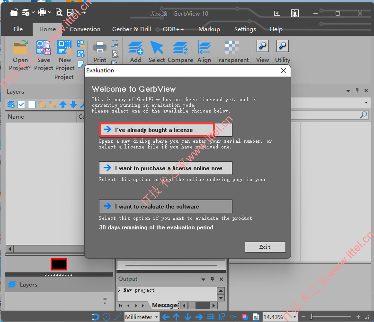Click the undo icon in status bar

(x=96, y=317)
